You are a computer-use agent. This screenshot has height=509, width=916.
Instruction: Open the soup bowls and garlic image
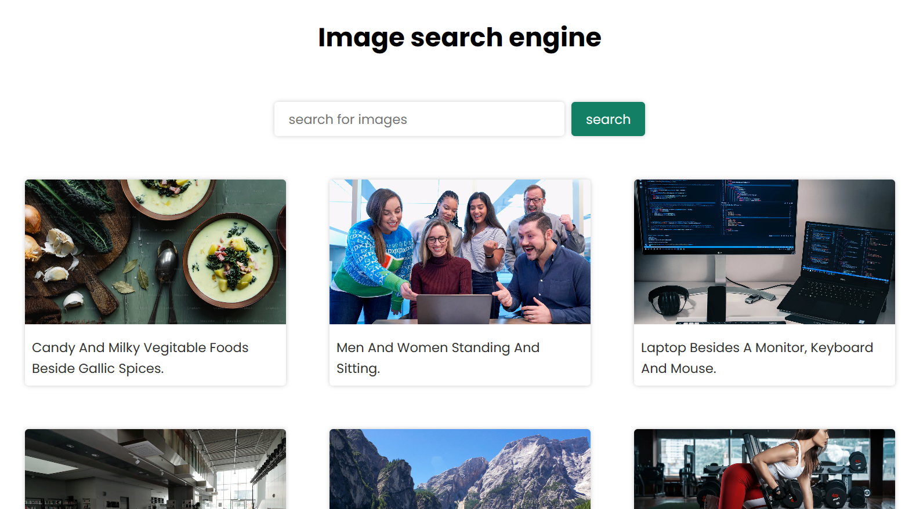tap(155, 251)
